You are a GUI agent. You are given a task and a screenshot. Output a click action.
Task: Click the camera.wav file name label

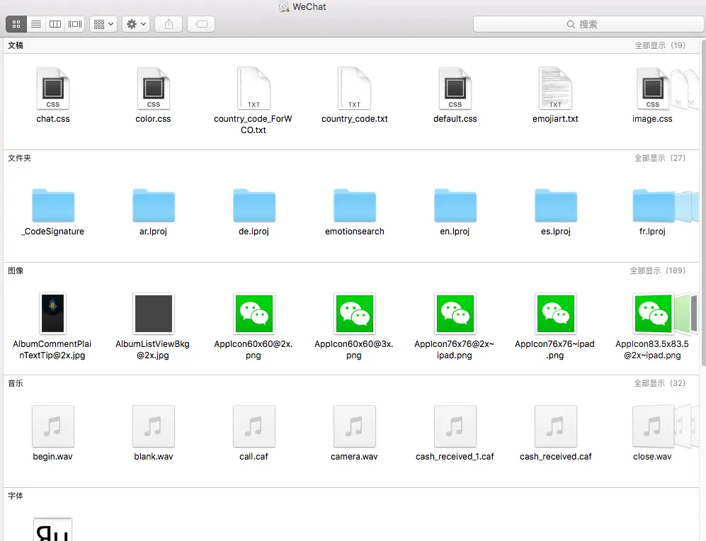(x=354, y=457)
